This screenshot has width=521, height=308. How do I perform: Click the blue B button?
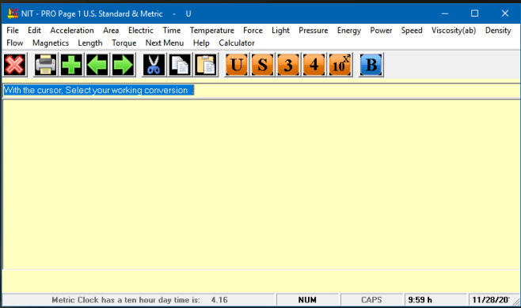pyautogui.click(x=371, y=65)
